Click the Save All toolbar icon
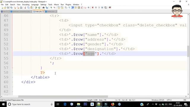The height and width of the screenshot is (107, 190). pos(11,7)
